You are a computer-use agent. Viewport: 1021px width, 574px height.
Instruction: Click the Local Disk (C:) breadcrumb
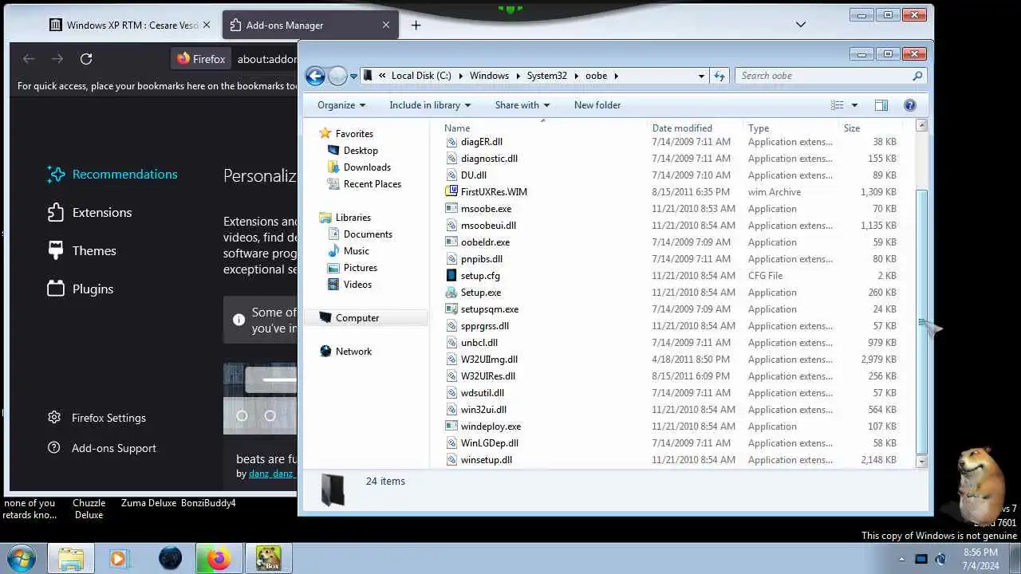pos(421,76)
